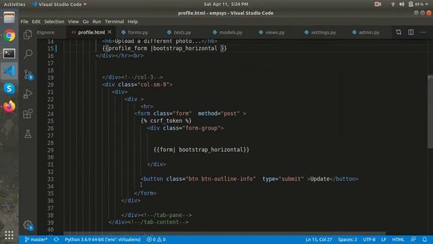Close the profile.html tab

110,32
